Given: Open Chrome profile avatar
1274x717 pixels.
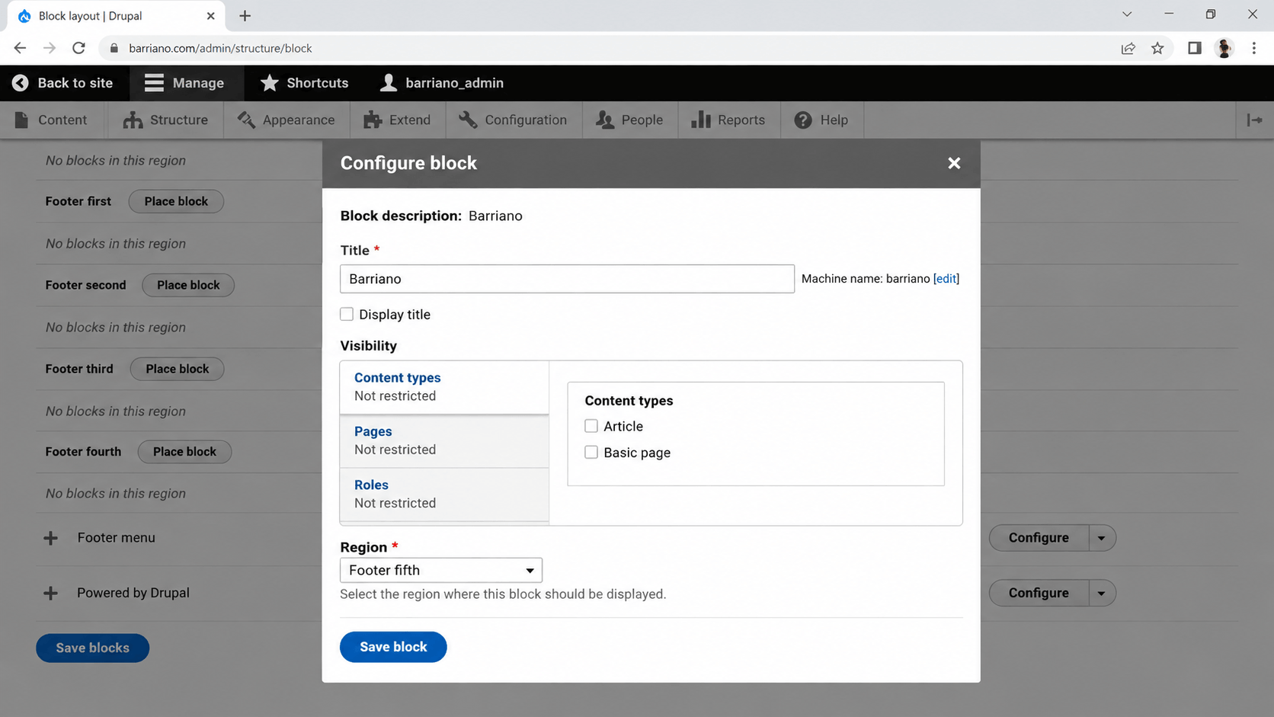Looking at the screenshot, I should 1224,48.
